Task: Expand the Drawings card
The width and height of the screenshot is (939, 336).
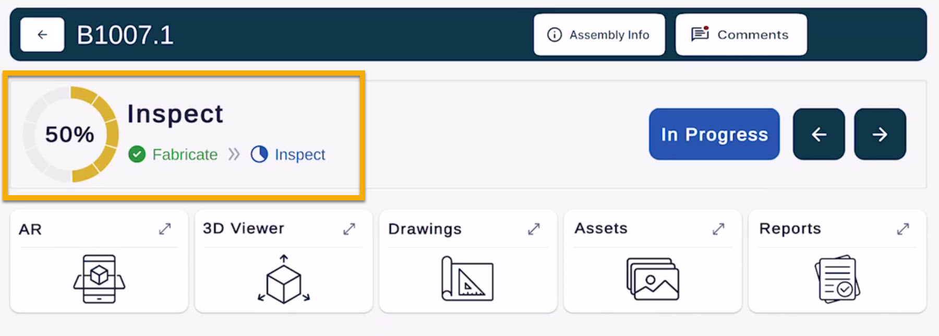Action: [534, 229]
